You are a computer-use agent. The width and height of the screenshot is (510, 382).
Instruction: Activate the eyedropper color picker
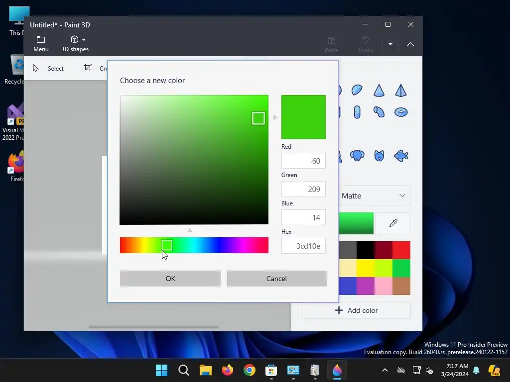tap(393, 223)
